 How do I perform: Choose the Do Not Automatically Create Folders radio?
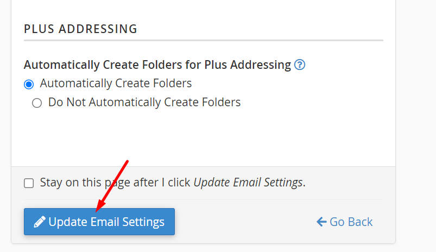tap(37, 103)
